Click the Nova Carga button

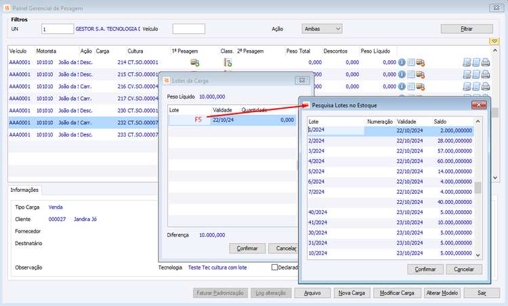pyautogui.click(x=352, y=292)
